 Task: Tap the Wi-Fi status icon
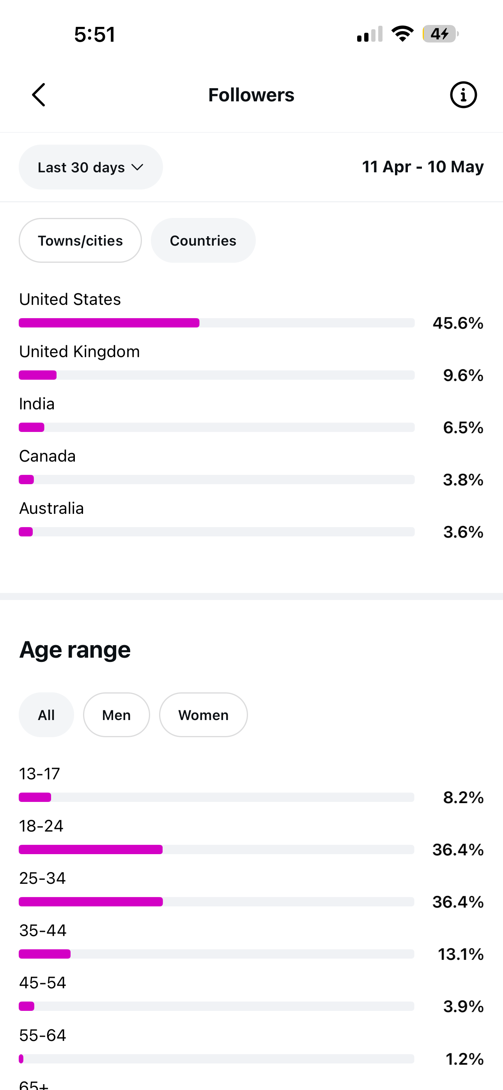point(403,34)
